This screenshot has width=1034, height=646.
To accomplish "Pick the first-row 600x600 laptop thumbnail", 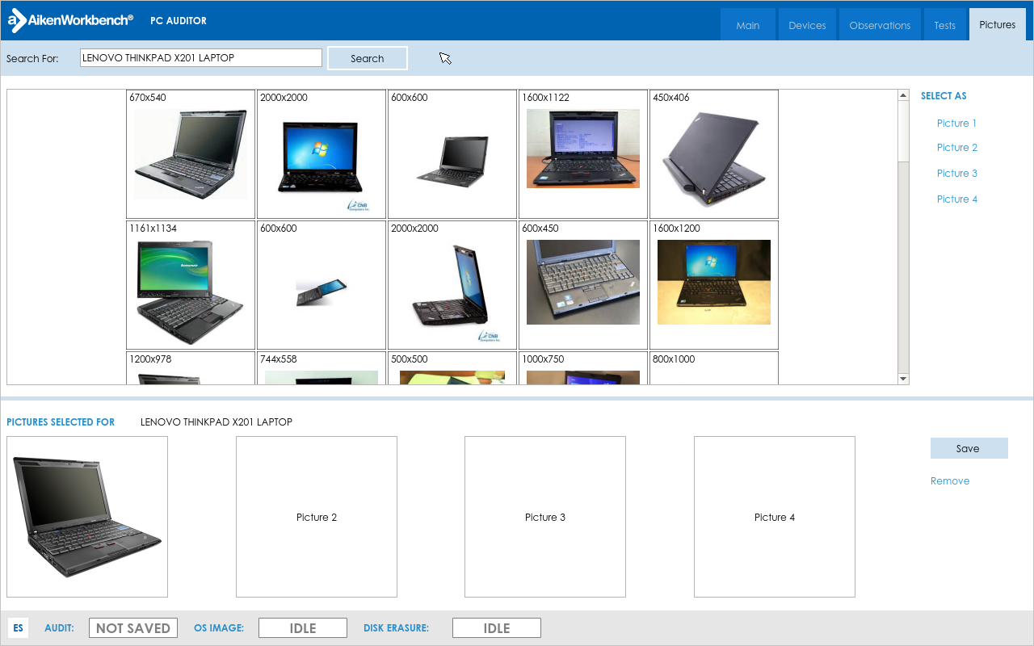I will (452, 154).
